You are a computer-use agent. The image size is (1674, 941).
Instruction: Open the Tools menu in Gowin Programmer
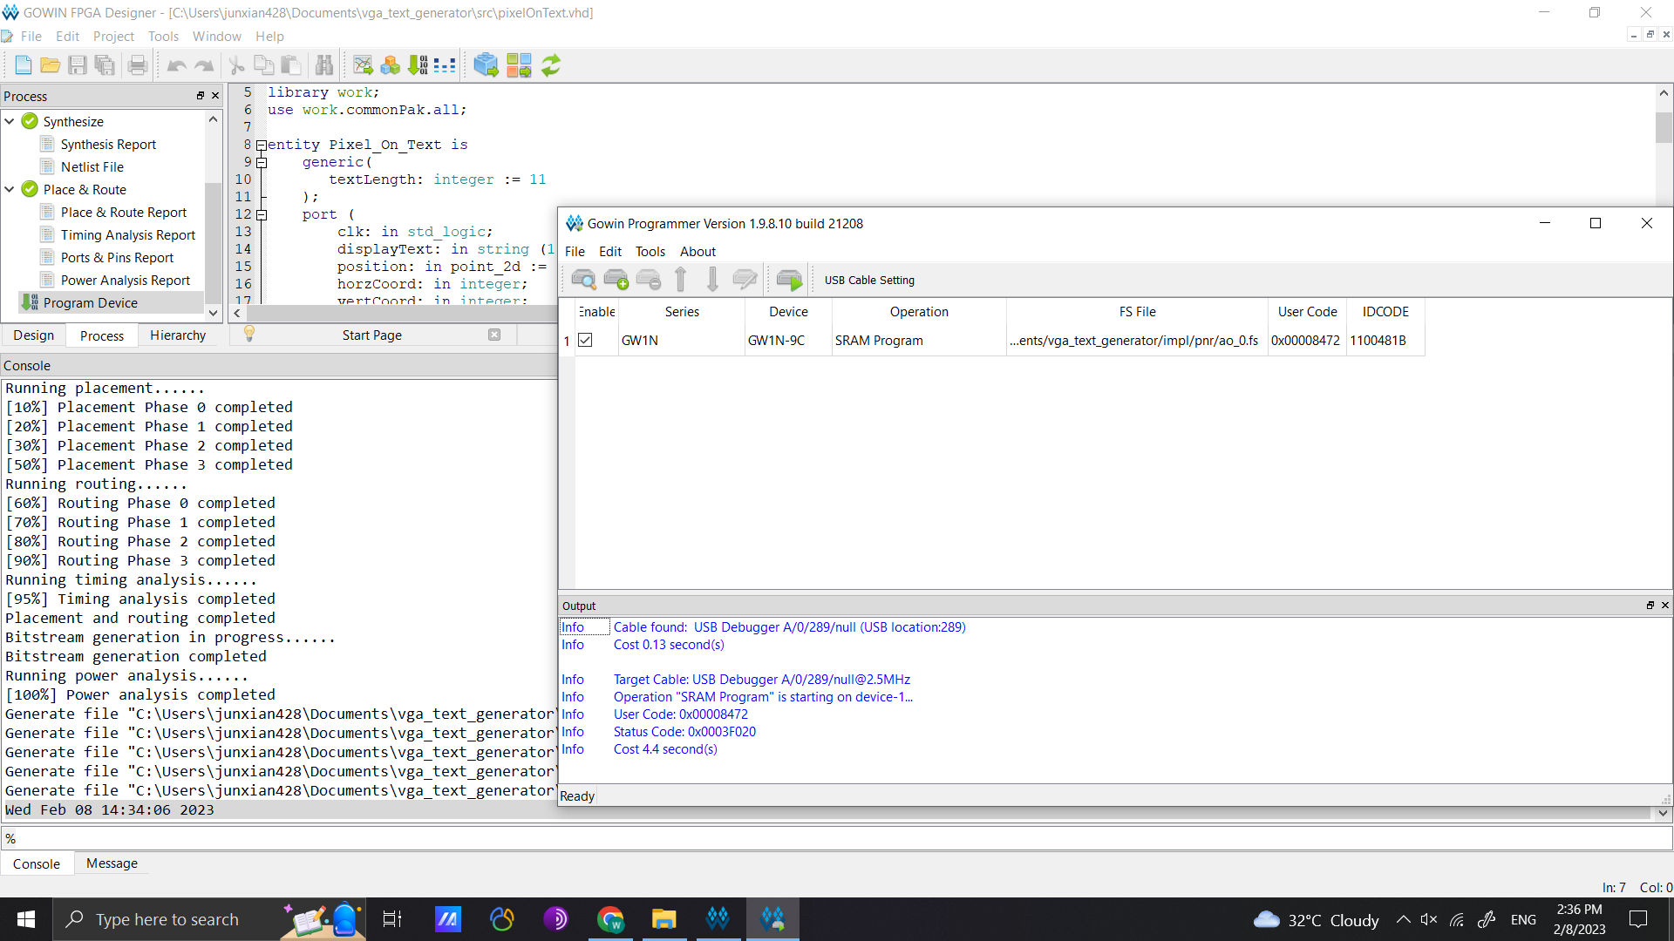tap(650, 252)
